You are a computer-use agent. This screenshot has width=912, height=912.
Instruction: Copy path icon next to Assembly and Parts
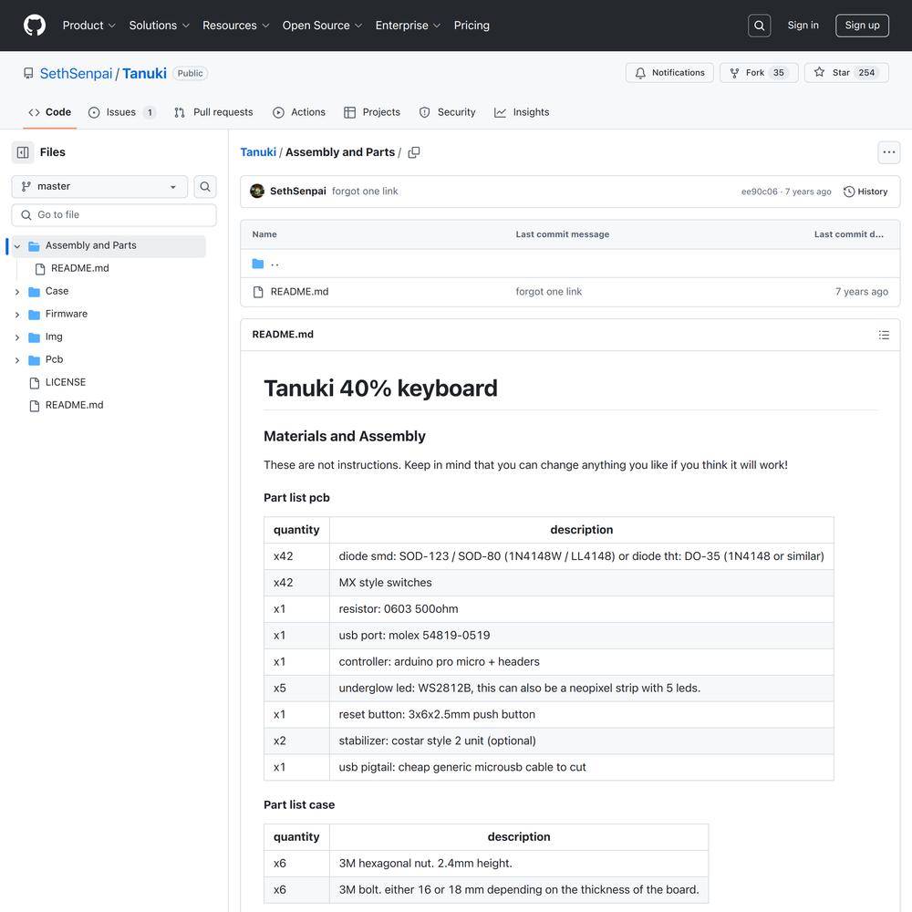click(413, 152)
